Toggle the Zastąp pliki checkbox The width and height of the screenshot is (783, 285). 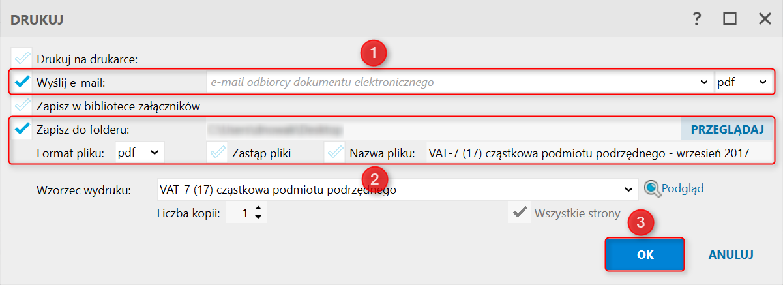point(217,153)
